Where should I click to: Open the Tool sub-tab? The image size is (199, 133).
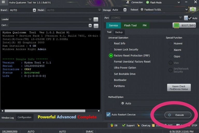coord(109,32)
